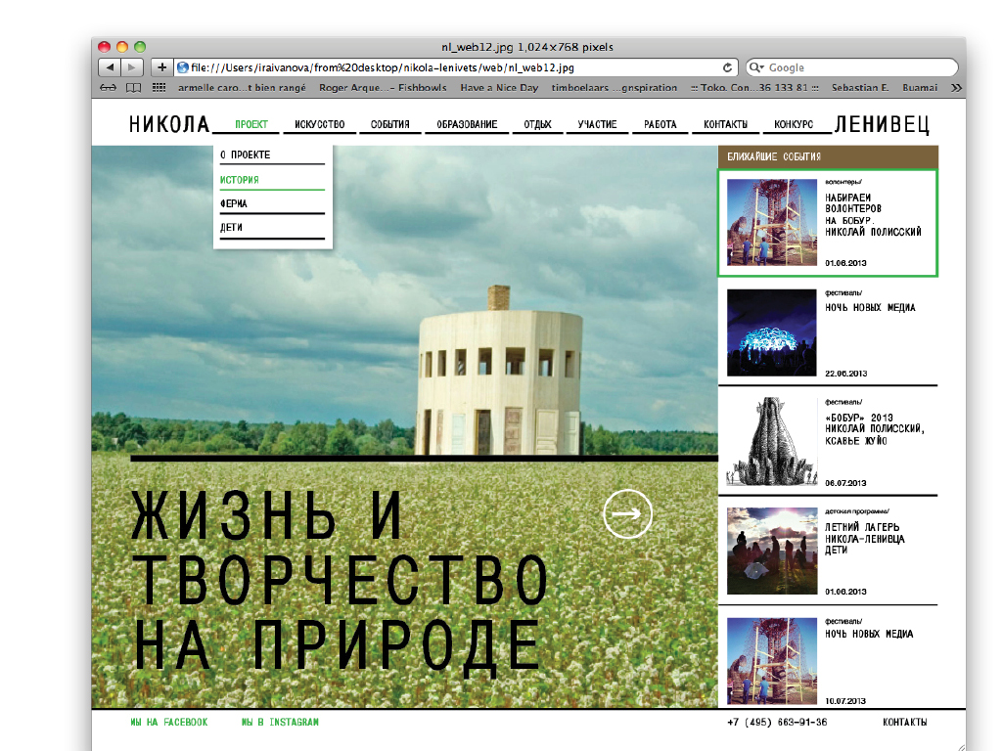
Task: Open the Reading List glasses icon
Action: [109, 87]
